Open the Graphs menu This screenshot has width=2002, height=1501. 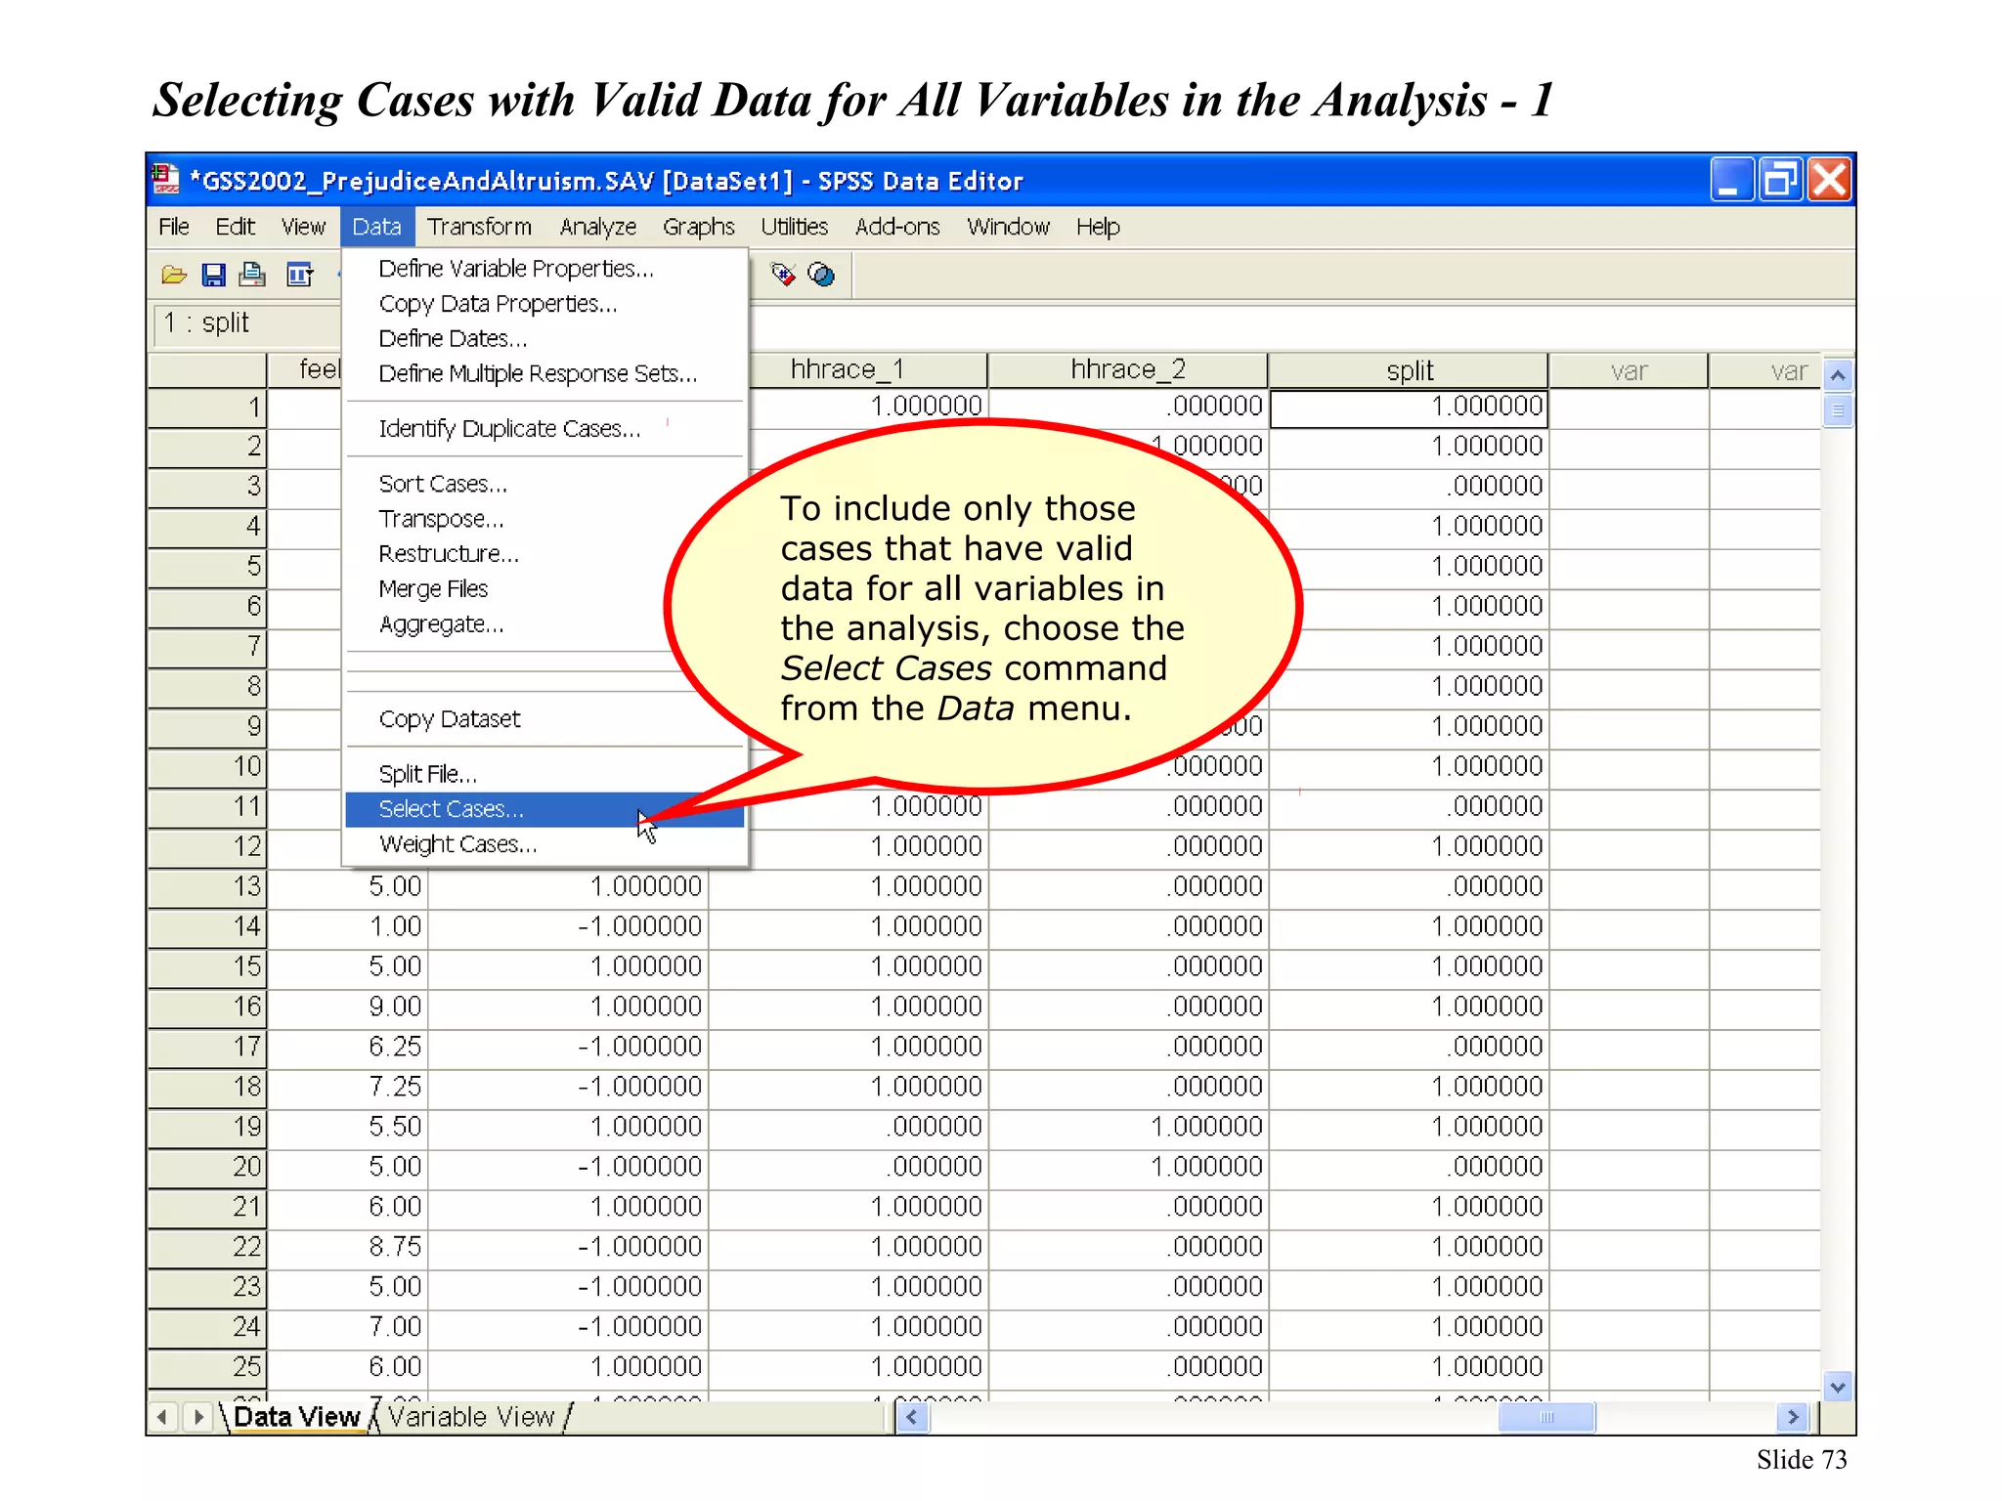point(698,227)
